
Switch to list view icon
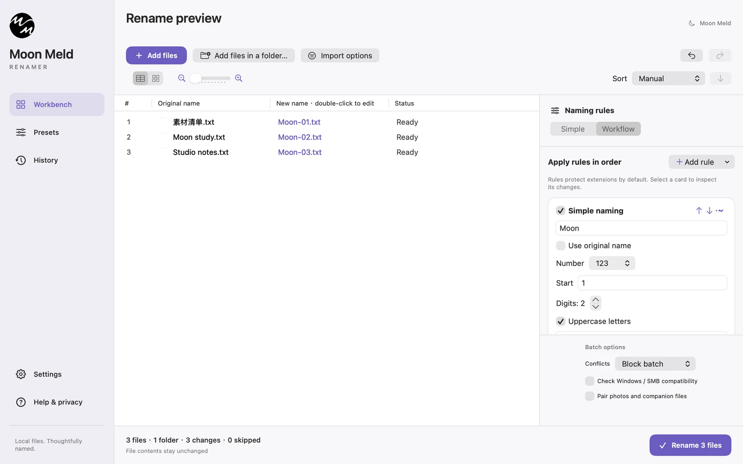[x=140, y=78]
